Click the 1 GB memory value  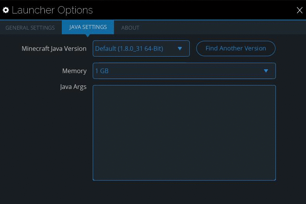102,71
